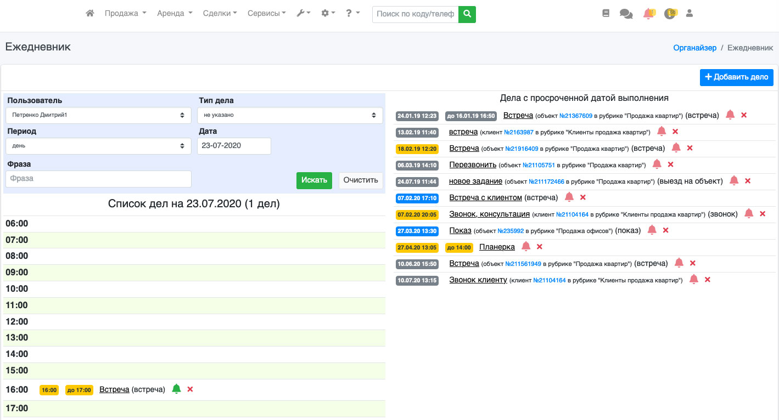
Task: Click the Дата field 23-07-2020
Action: [234, 146]
